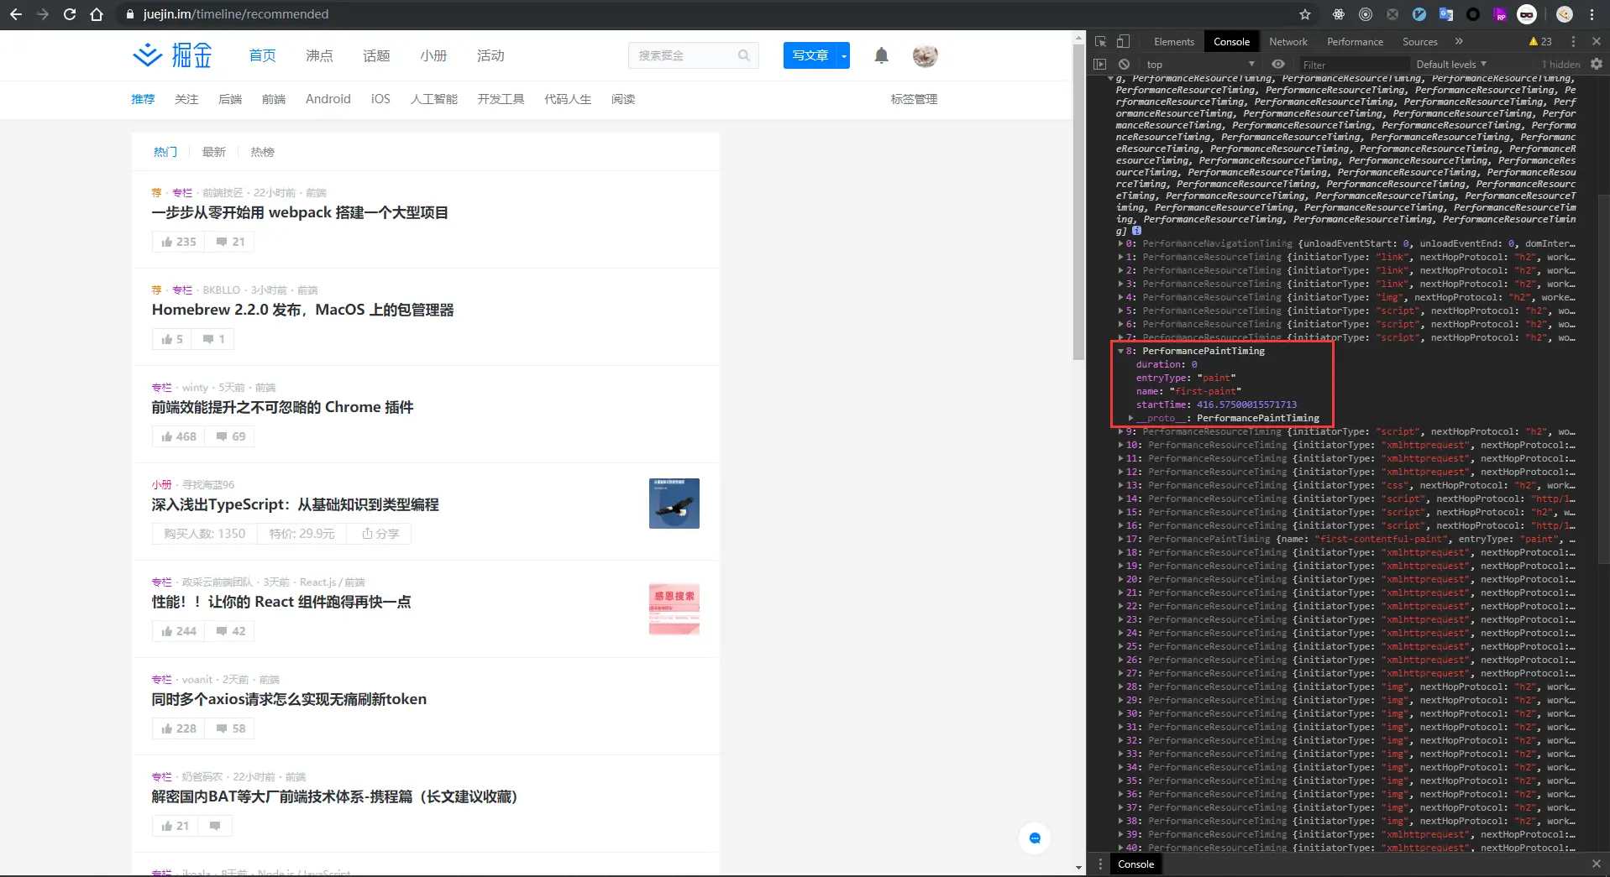Open Chrome three-dot menu

pyautogui.click(x=1592, y=14)
